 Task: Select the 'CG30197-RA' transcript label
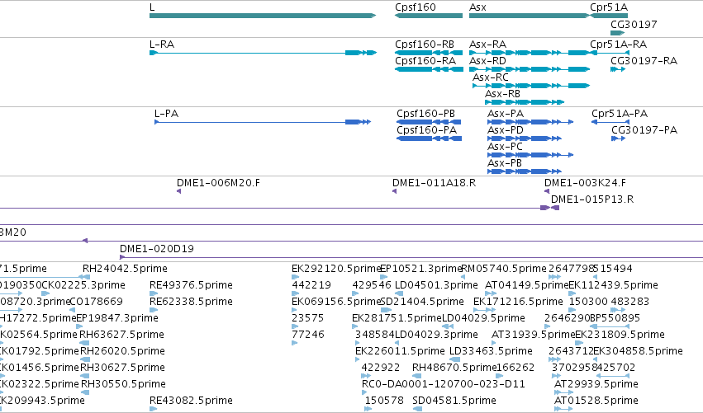(x=644, y=61)
